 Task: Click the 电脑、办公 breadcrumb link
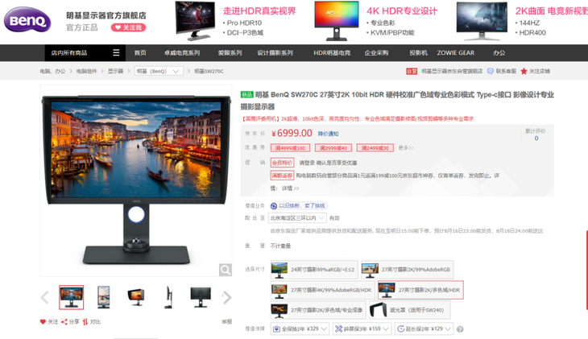tap(52, 71)
